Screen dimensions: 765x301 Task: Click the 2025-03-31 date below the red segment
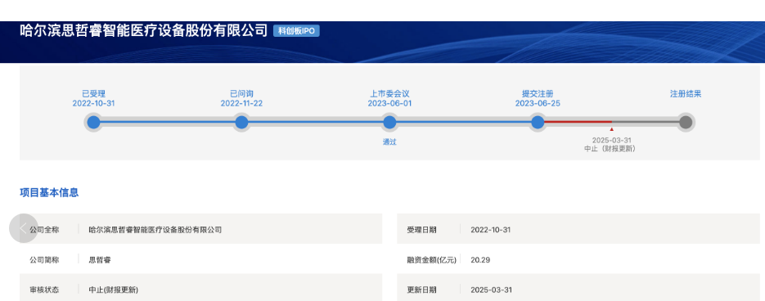click(611, 140)
